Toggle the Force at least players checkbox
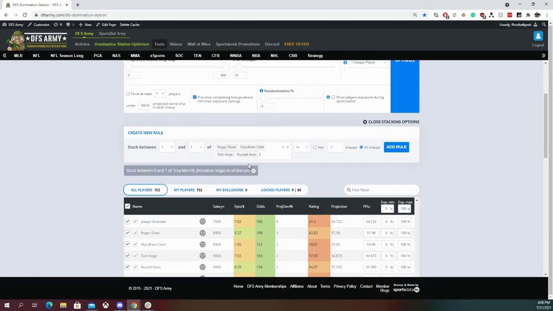The width and height of the screenshot is (553, 311). (128, 94)
